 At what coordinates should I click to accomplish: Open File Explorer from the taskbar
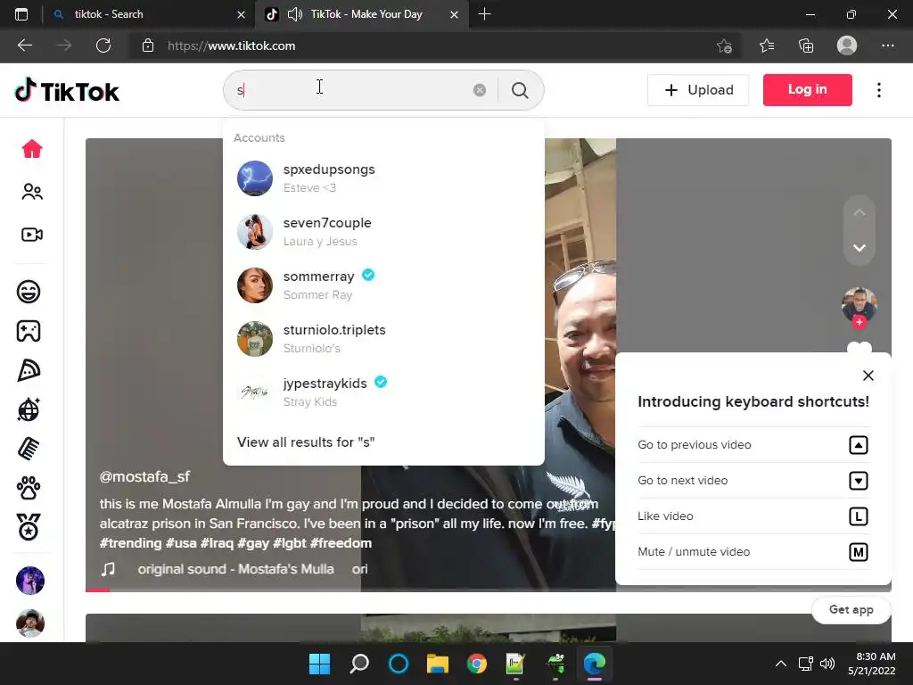click(x=437, y=664)
